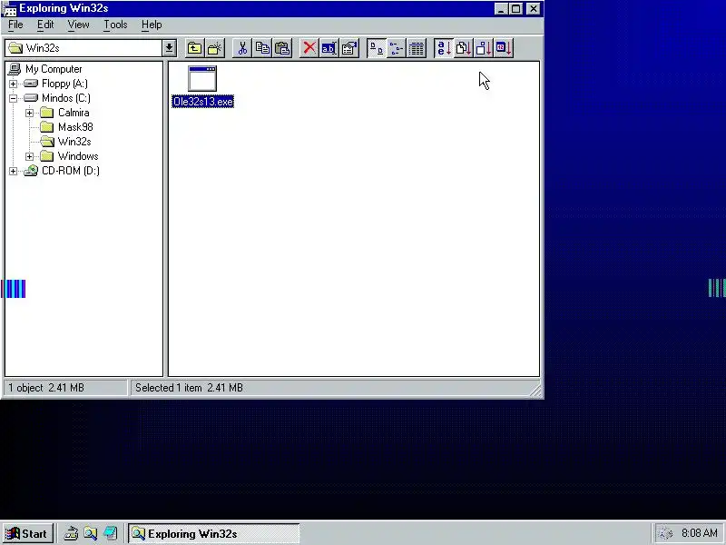Delete the selected file with red X
The image size is (726, 545).
(309, 48)
